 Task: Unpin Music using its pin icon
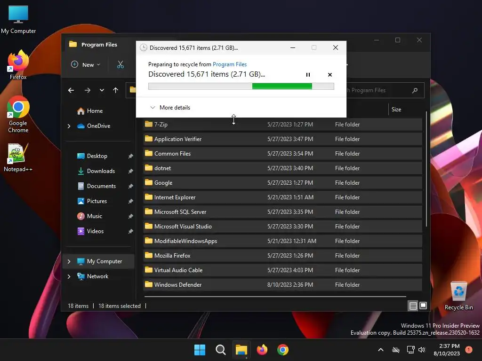[131, 216]
